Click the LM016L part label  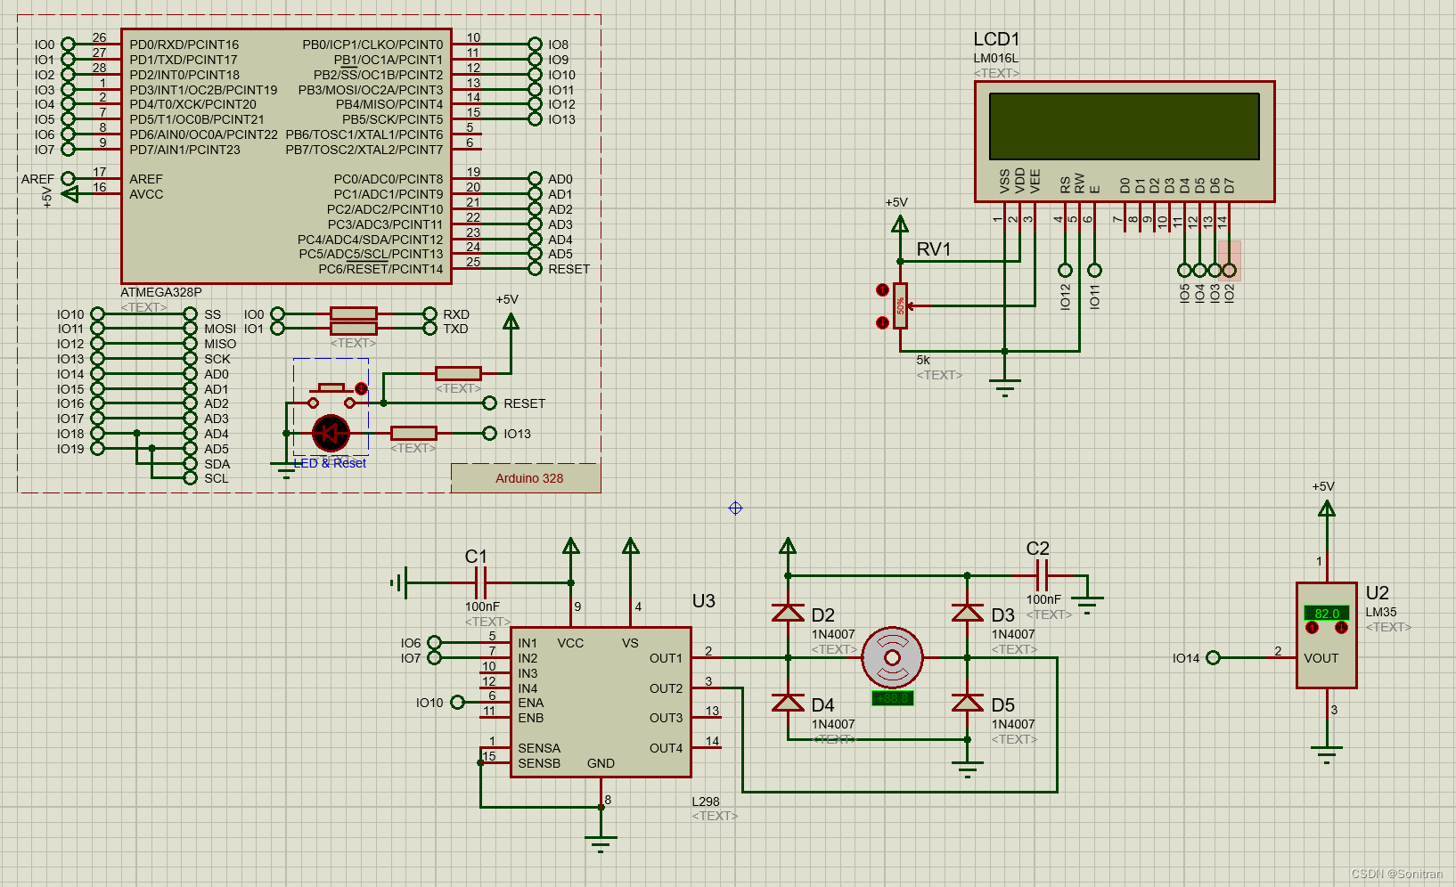pos(996,58)
